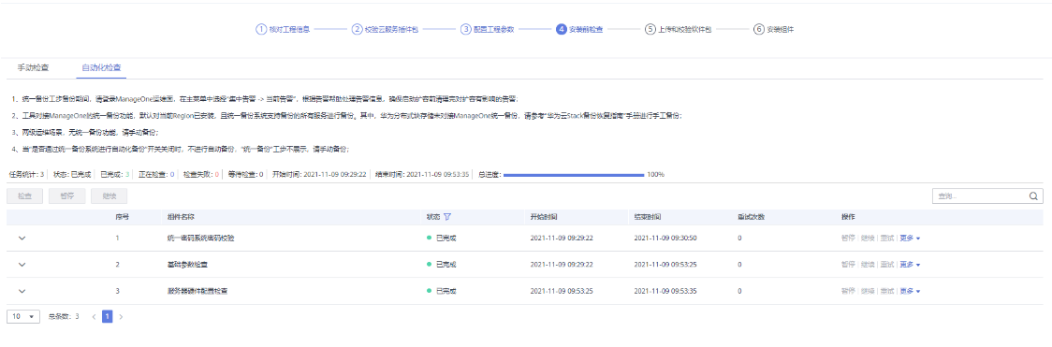The image size is (1052, 347).
Task: Click 等待检查: 0 in the summary bar
Action: pos(245,174)
